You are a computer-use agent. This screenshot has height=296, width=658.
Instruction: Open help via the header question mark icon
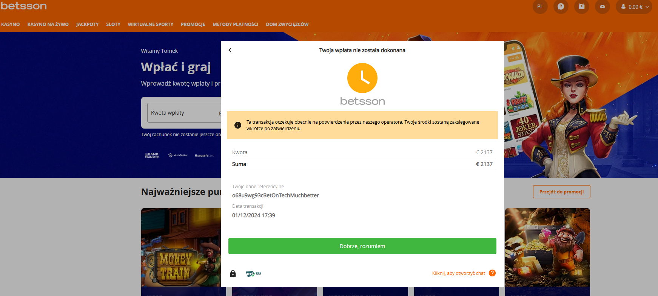tap(561, 6)
